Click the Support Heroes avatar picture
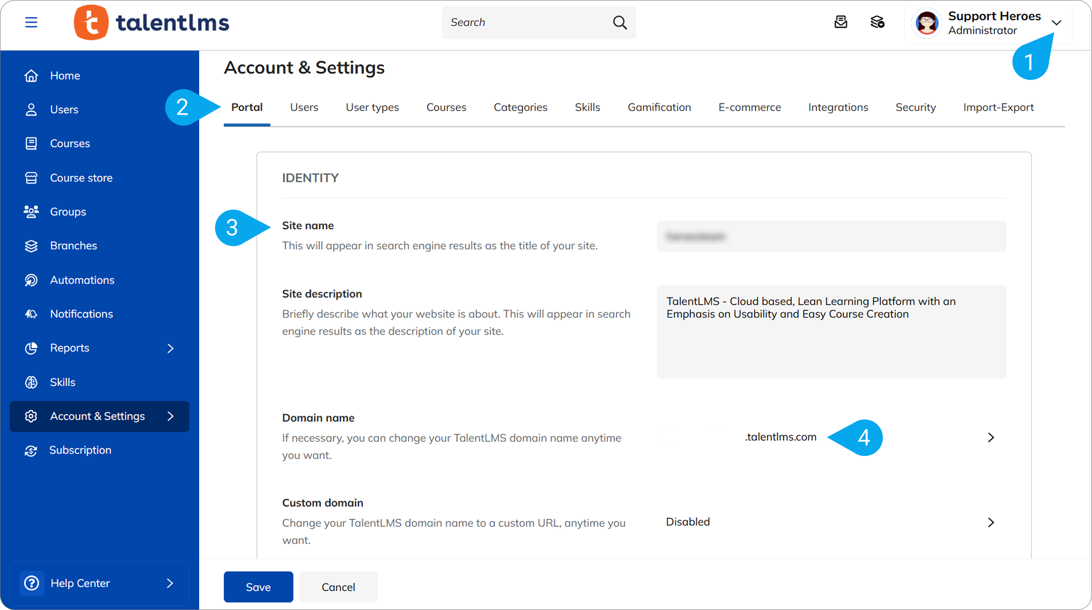The height and width of the screenshot is (610, 1092). [x=926, y=23]
